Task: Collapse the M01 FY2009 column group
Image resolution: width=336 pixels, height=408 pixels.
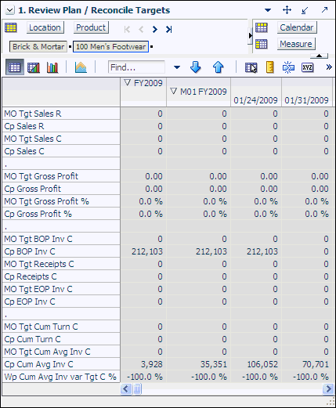Action: pos(173,92)
